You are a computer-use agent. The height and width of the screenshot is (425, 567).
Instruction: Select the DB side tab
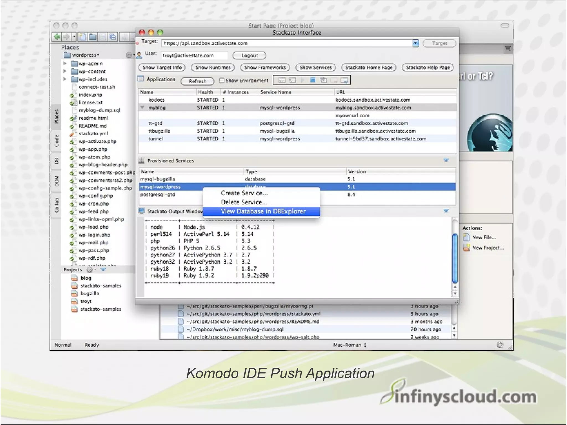[x=56, y=161]
